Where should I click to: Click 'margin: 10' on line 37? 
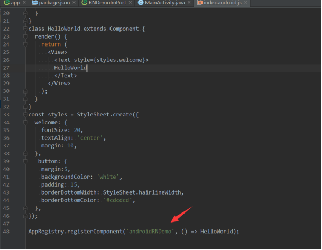pyautogui.click(x=58, y=146)
